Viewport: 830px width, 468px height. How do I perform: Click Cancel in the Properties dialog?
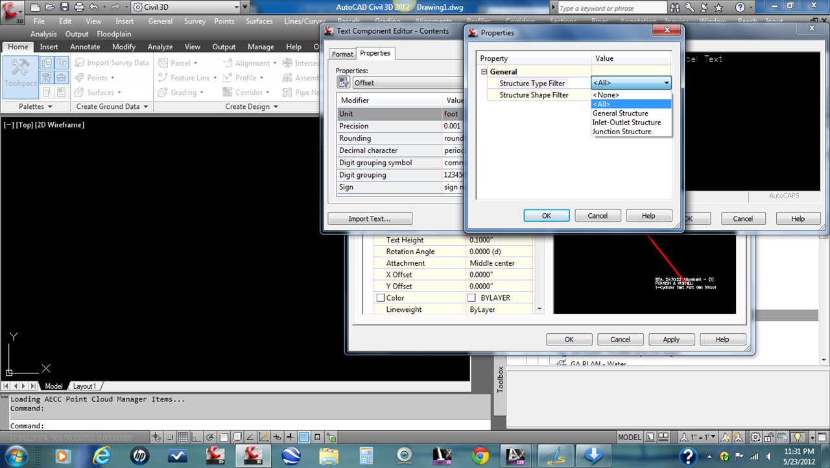pos(597,216)
